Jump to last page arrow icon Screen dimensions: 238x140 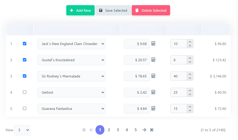pyautogui.click(x=152, y=130)
